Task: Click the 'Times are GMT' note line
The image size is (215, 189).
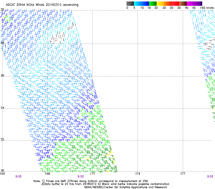Action: pos(91,181)
